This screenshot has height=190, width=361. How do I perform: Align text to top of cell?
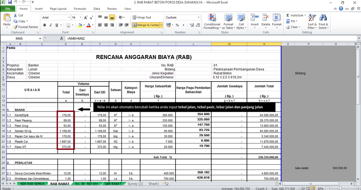click(x=100, y=17)
